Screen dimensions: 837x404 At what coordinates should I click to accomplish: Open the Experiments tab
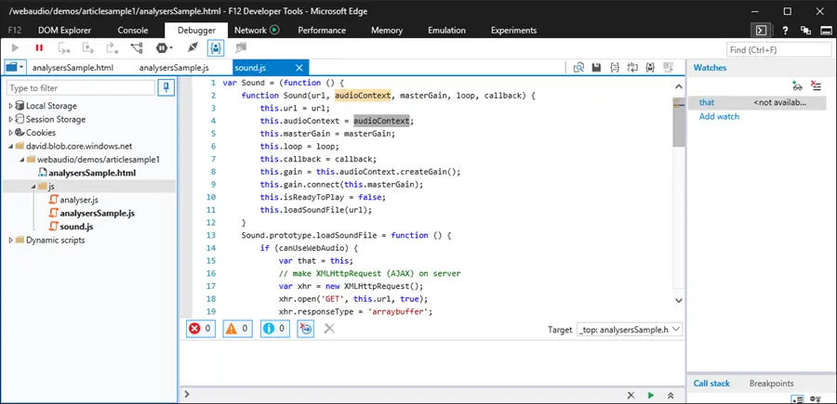pyautogui.click(x=513, y=31)
